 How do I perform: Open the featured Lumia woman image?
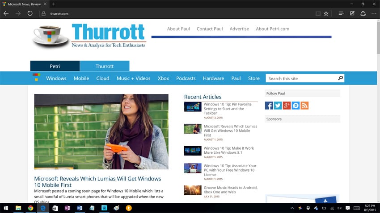coord(101,131)
